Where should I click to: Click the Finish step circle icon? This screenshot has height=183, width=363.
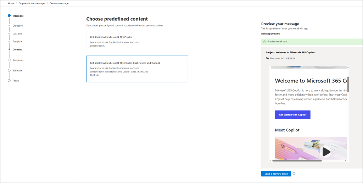[x=9, y=81]
